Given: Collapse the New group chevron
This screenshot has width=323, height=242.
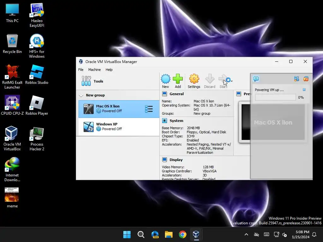Looking at the screenshot, I should [81, 95].
